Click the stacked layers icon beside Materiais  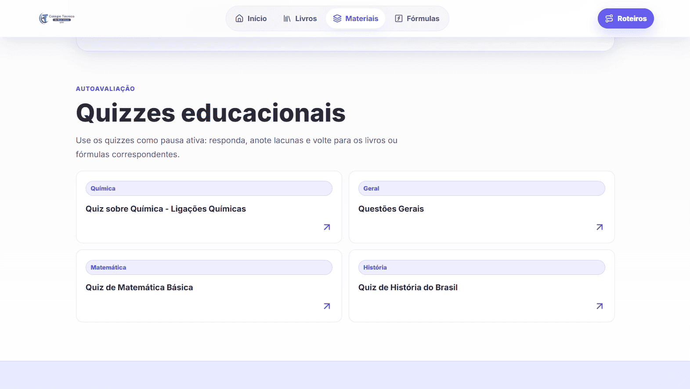coord(337,18)
